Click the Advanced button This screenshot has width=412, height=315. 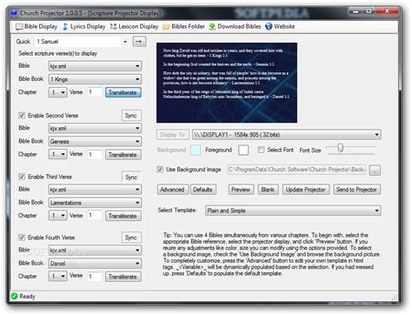tap(173, 190)
